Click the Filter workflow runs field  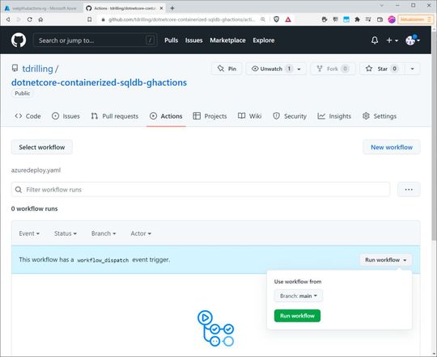click(x=201, y=190)
